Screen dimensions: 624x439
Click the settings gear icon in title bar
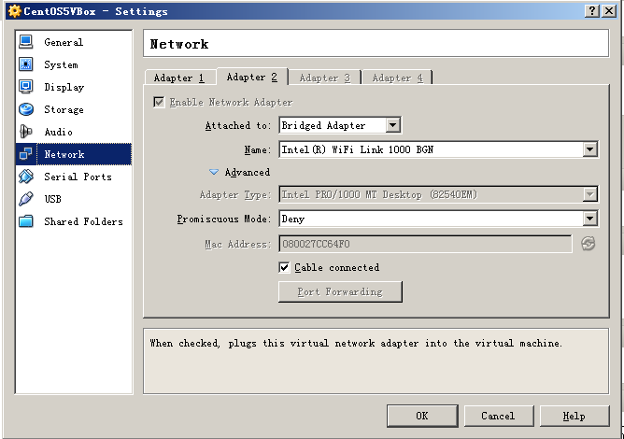[14, 11]
